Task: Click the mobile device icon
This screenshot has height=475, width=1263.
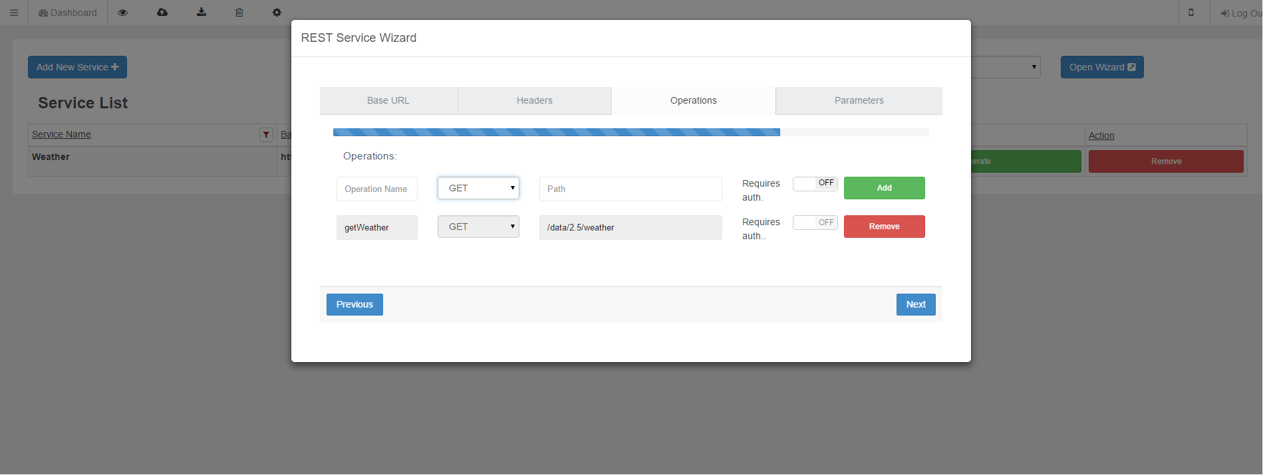Action: [1191, 13]
